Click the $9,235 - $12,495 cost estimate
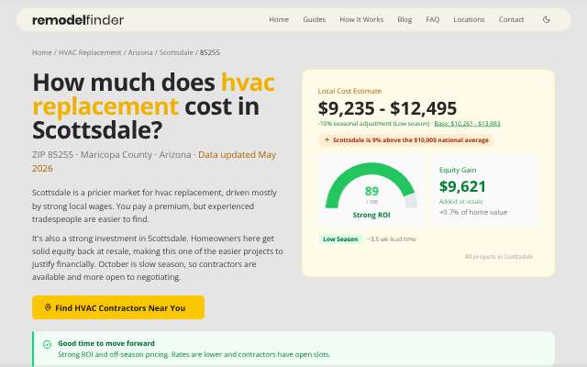Image resolution: width=587 pixels, height=367 pixels. coord(387,108)
